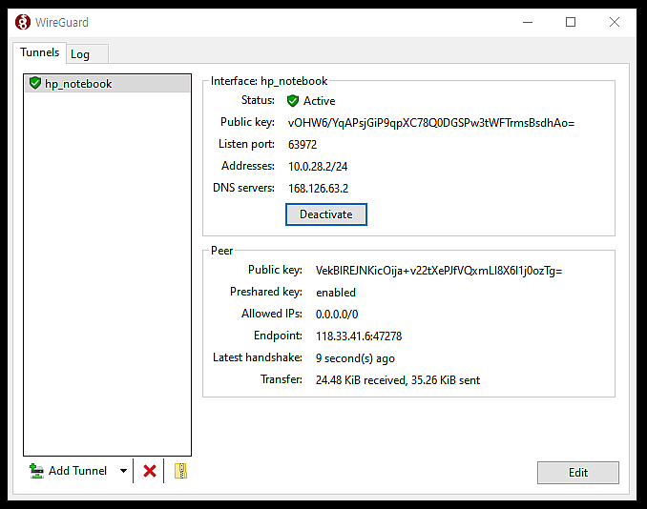Screen dimensions: 647x509
Task: Maximize the WireGuard window
Action: pyautogui.click(x=571, y=22)
